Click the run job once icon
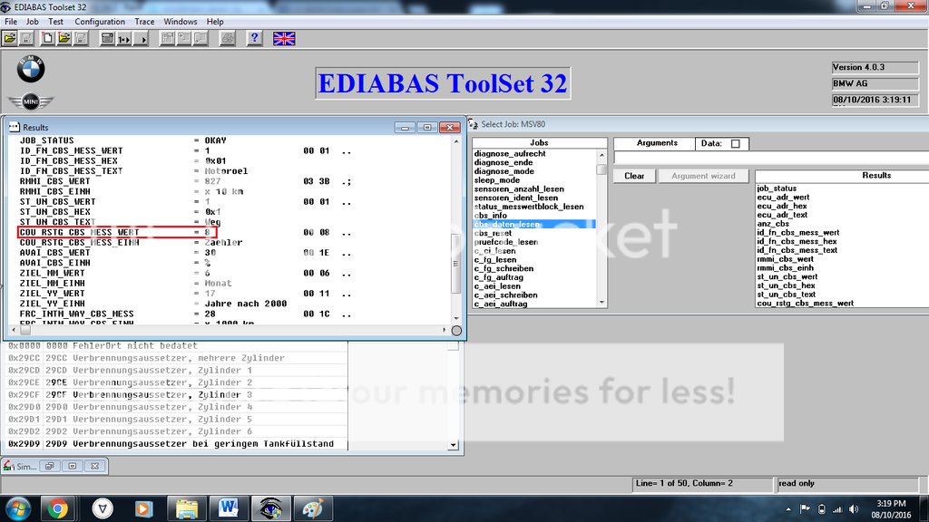 123,39
